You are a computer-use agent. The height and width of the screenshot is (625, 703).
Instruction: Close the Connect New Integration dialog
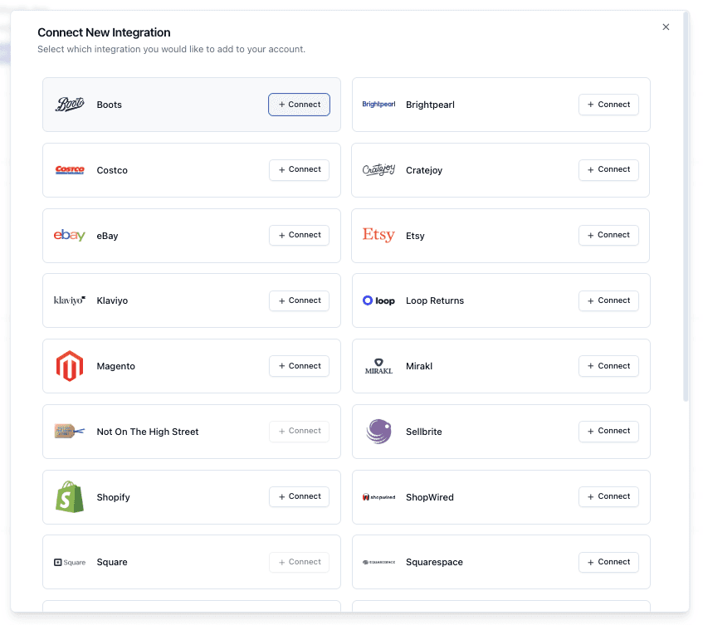[x=666, y=27]
